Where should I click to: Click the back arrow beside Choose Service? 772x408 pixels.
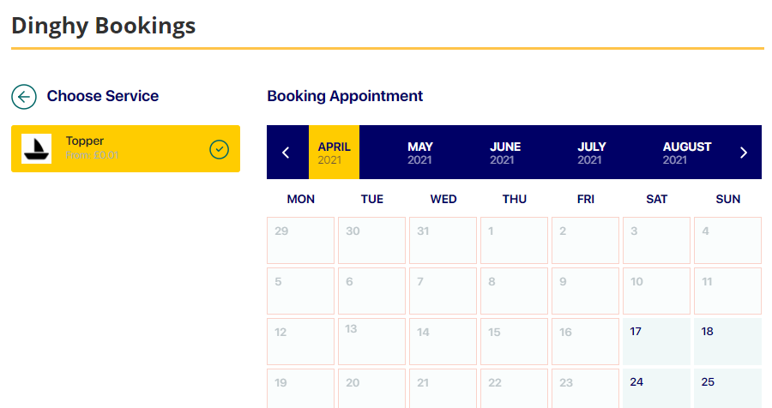[x=24, y=96]
